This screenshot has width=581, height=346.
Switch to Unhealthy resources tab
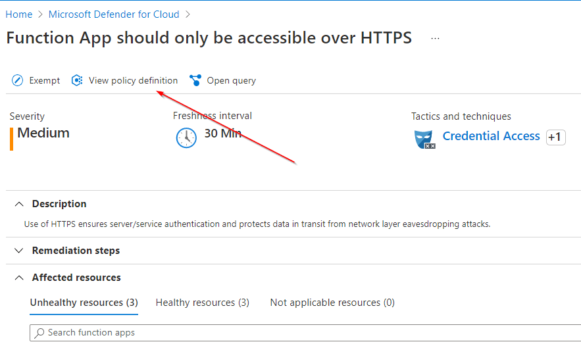84,303
